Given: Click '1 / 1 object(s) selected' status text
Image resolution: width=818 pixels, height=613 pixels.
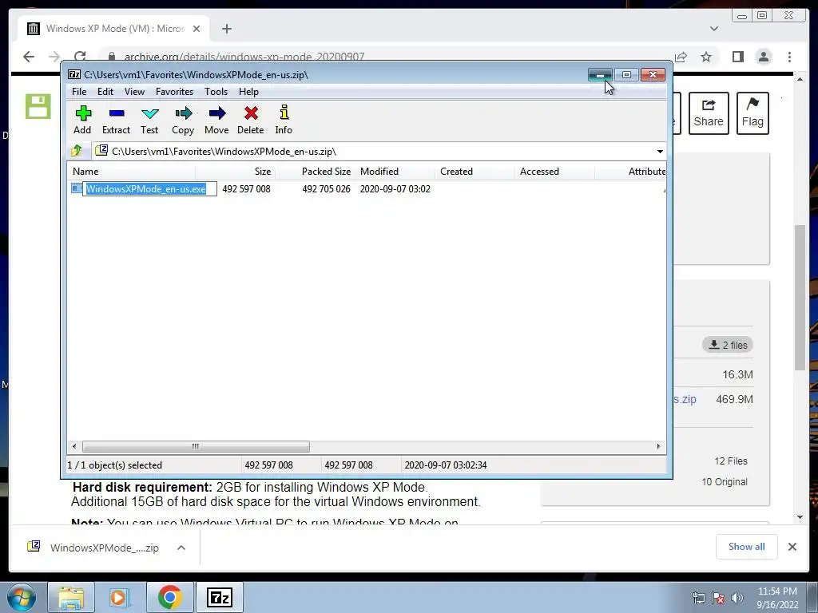Looking at the screenshot, I should pyautogui.click(x=115, y=465).
